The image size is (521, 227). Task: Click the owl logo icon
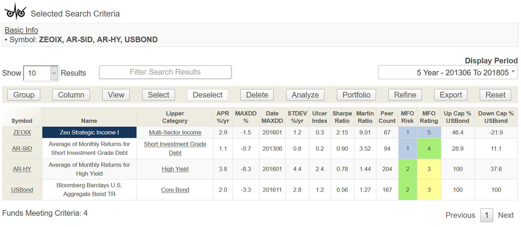(x=15, y=11)
